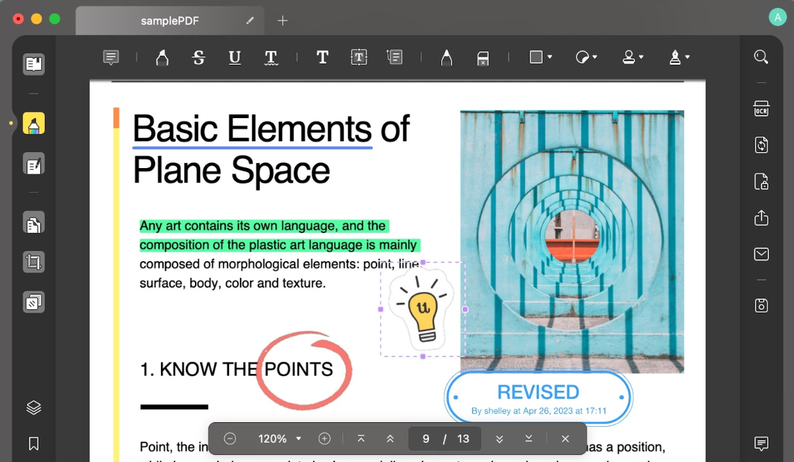Toggle the Comment annotation mode in sidebar
The width and height of the screenshot is (794, 462).
click(x=34, y=123)
